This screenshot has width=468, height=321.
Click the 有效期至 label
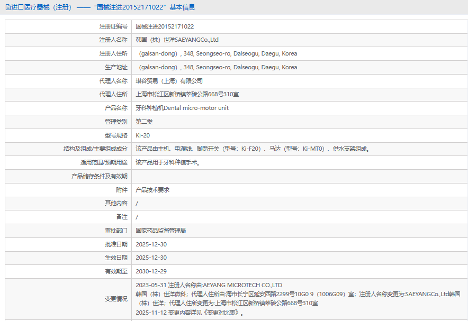click(116, 271)
